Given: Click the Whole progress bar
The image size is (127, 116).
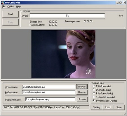Looking at the screenshot, I should click(67, 16).
